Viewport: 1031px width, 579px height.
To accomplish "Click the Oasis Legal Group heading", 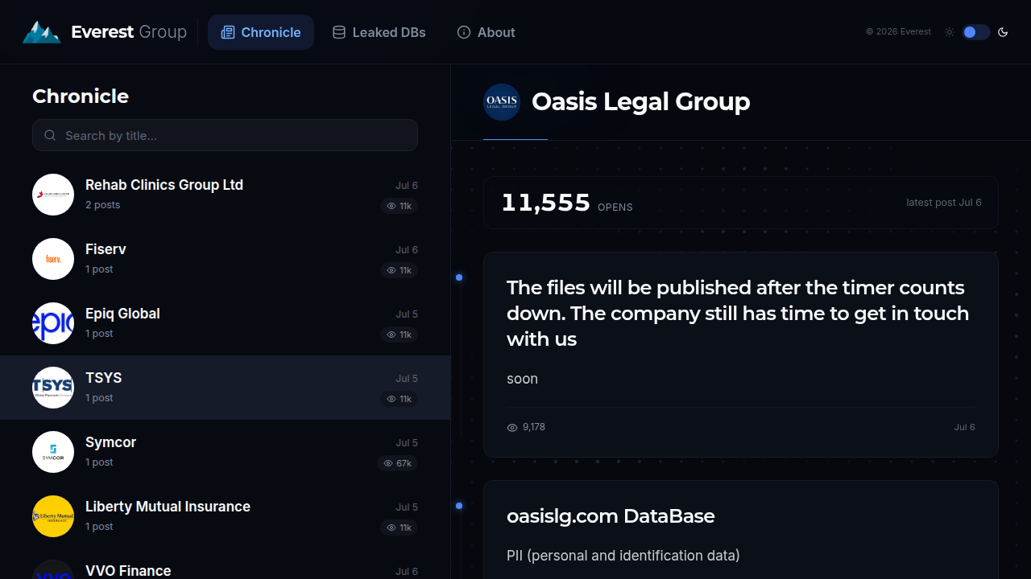I will (641, 102).
